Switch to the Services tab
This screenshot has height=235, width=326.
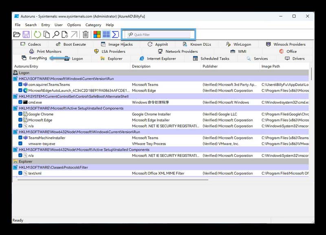(257, 58)
